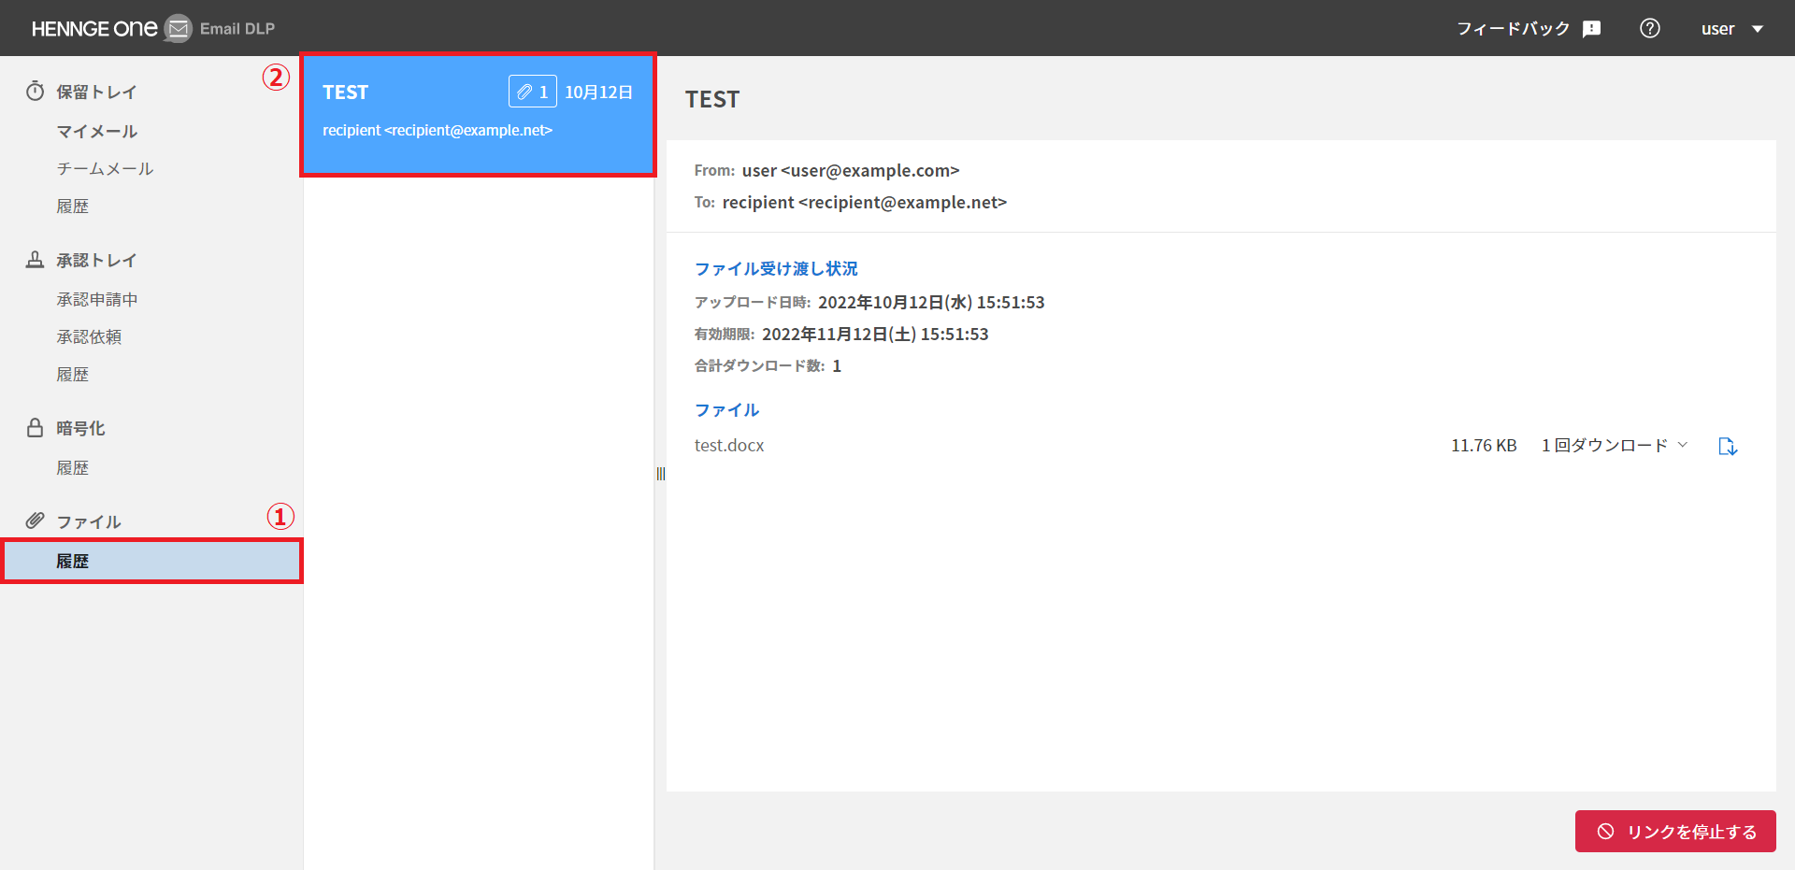Click the user account name
This screenshot has height=870, width=1795.
pyautogui.click(x=1717, y=29)
